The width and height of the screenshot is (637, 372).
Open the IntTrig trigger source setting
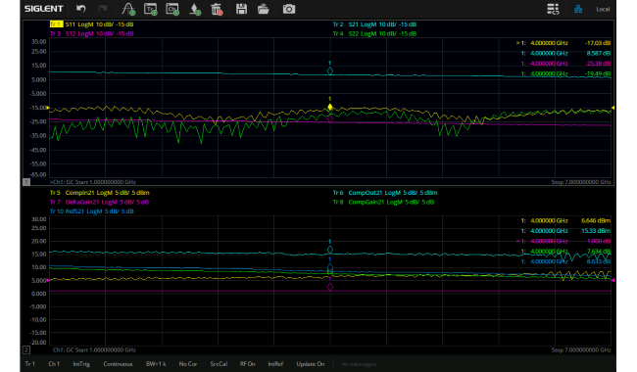(x=81, y=364)
